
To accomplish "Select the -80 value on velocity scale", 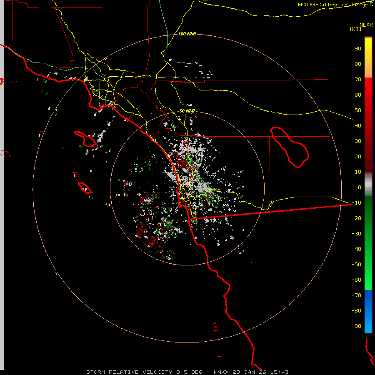I will click(x=356, y=311).
